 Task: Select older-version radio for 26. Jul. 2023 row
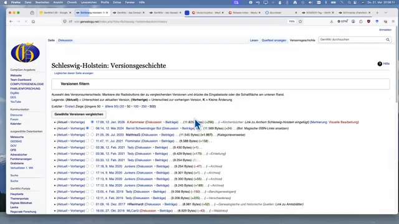(87, 134)
